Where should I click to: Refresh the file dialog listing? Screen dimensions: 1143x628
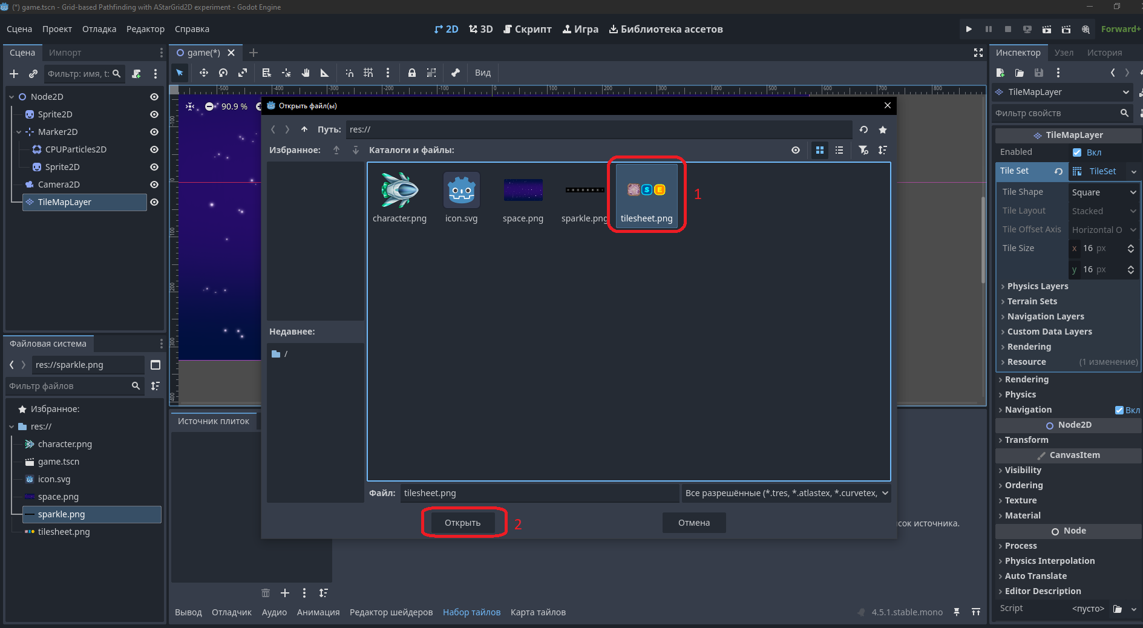coord(863,129)
